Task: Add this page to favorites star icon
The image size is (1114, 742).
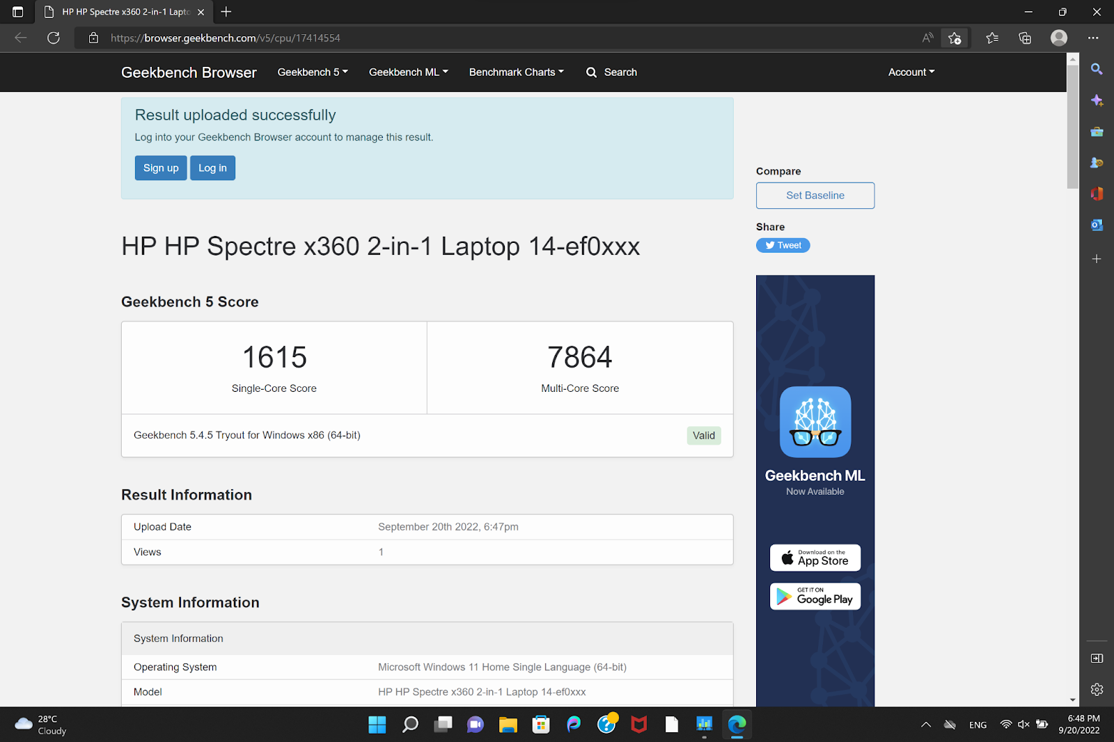Action: pyautogui.click(x=955, y=38)
